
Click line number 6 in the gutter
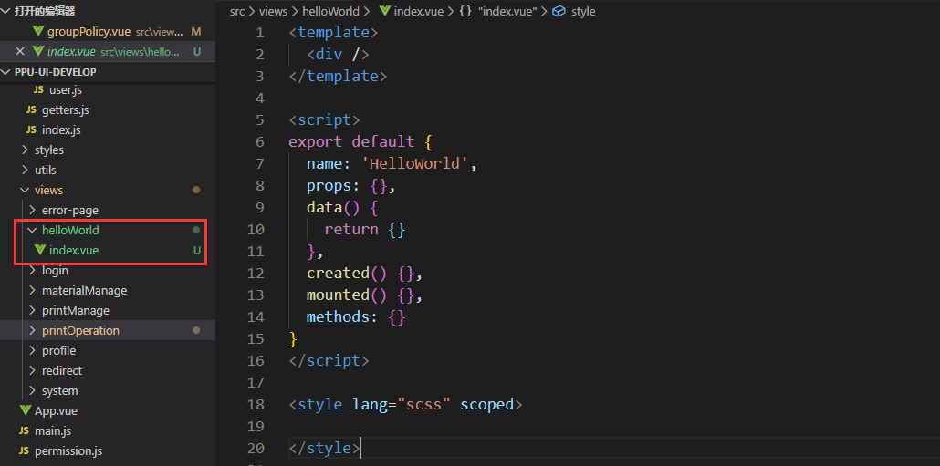259,142
